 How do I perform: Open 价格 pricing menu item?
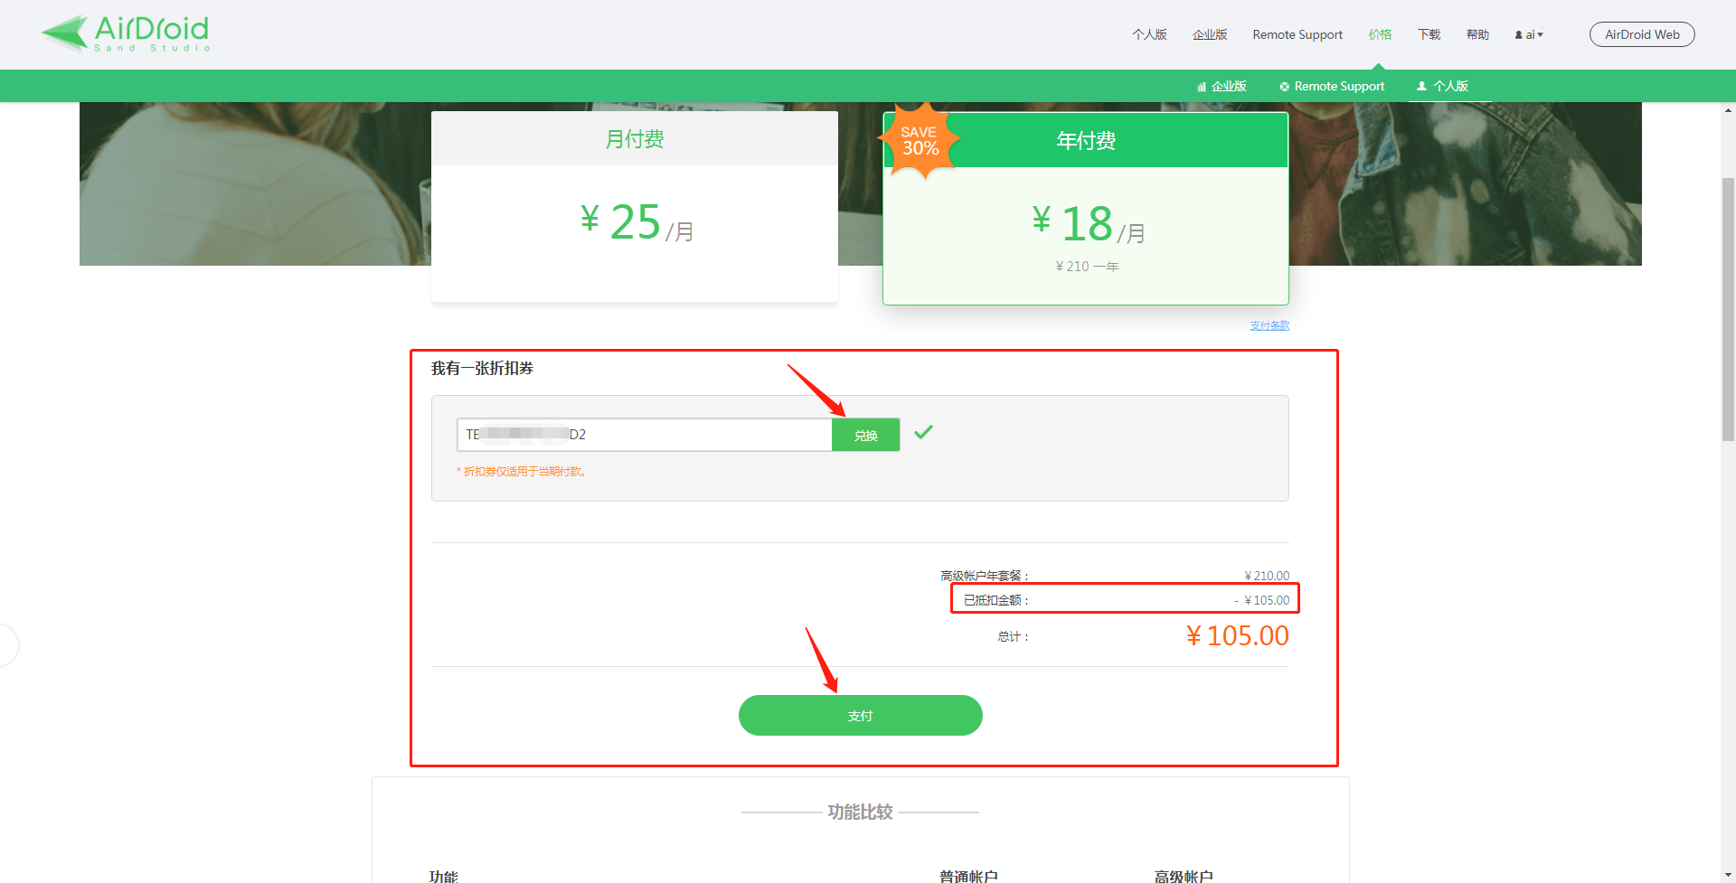tap(1380, 34)
